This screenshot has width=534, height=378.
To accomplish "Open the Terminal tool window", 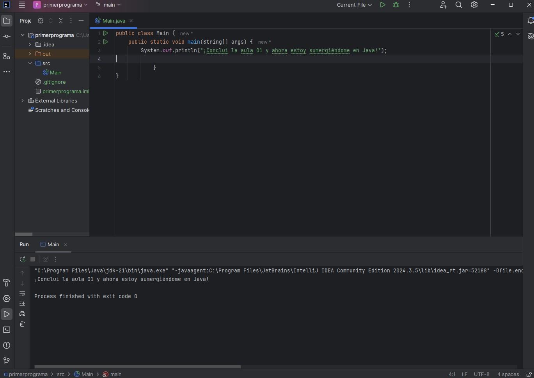I will tap(7, 330).
